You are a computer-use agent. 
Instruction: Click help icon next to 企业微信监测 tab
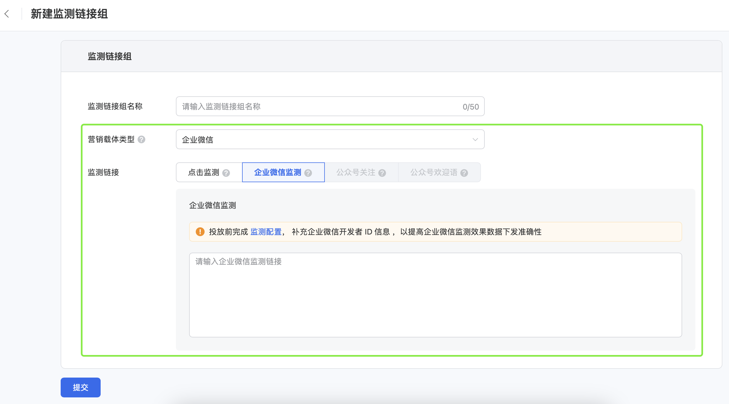point(308,173)
